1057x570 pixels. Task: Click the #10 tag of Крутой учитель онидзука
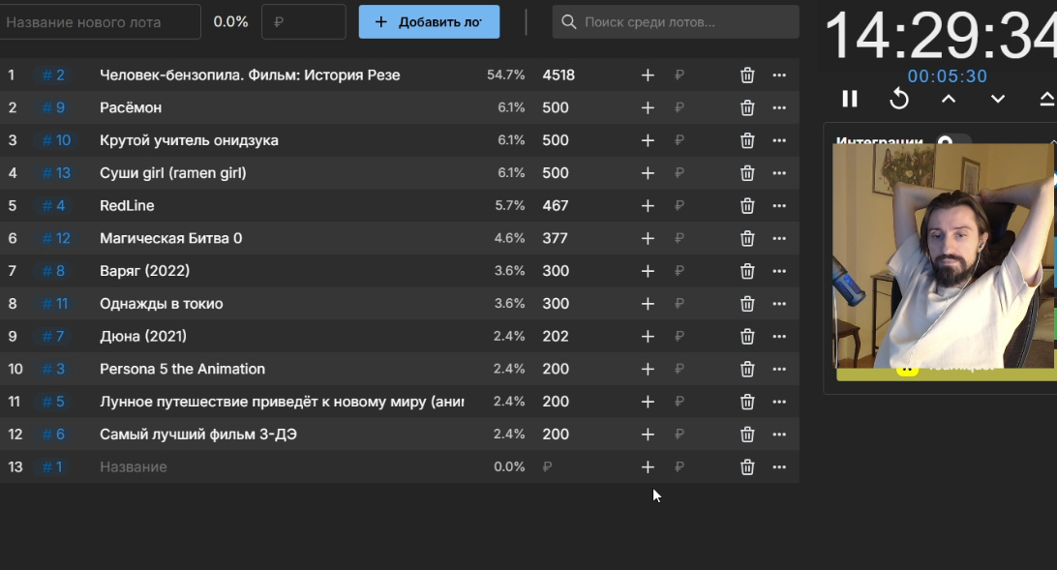(x=56, y=140)
